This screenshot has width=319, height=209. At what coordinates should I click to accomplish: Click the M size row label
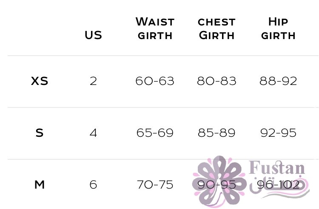click(40, 185)
